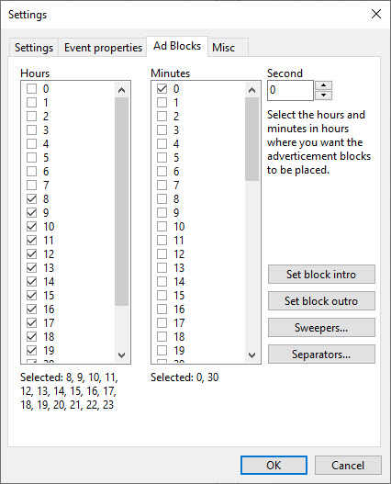Open the Misc tab
Screen dimensions: 391x484
coord(223,48)
